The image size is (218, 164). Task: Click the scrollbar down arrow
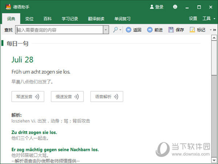click(x=214, y=160)
